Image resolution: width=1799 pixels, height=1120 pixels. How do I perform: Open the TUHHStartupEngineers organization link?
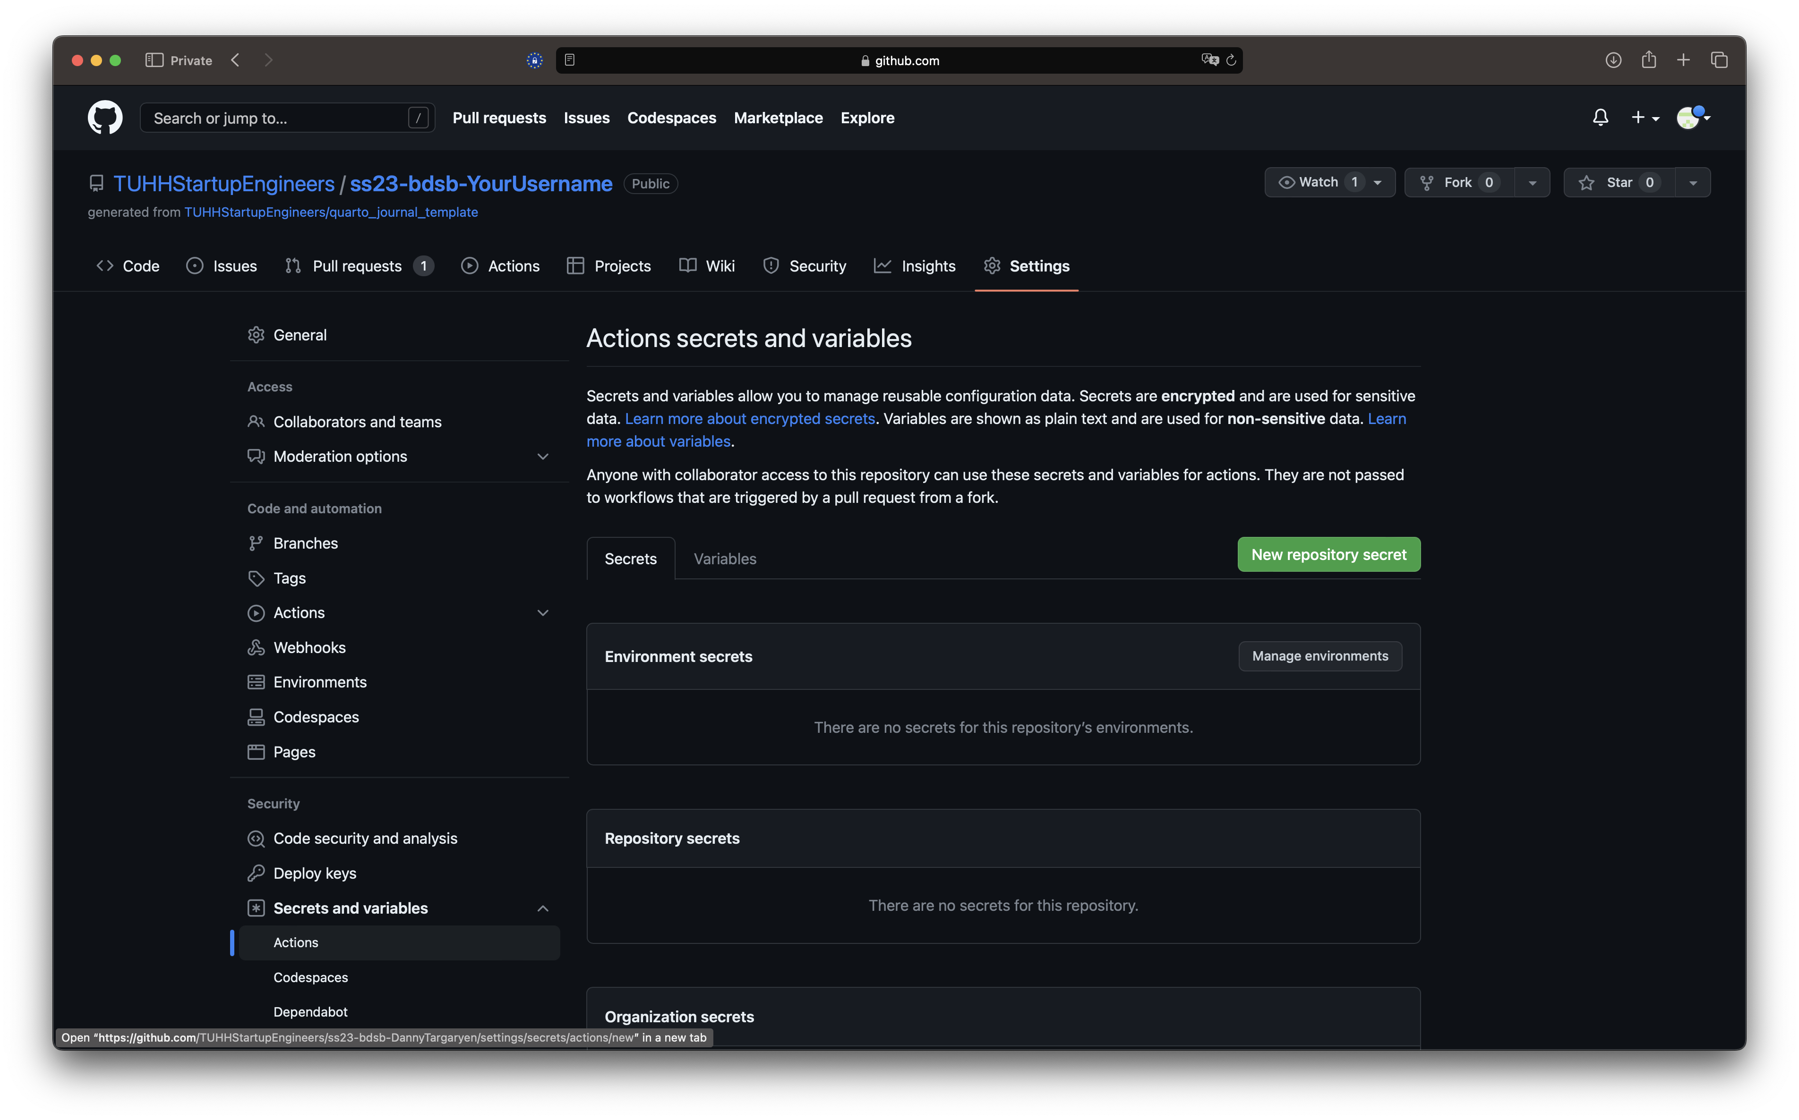coord(224,183)
